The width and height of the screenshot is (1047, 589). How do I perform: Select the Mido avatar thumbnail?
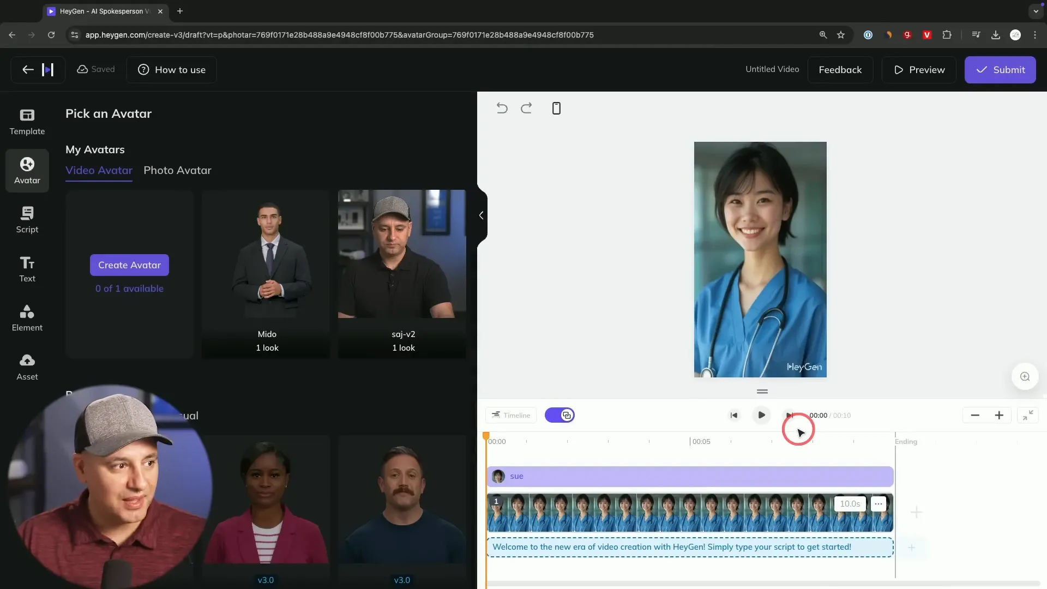coord(266,274)
